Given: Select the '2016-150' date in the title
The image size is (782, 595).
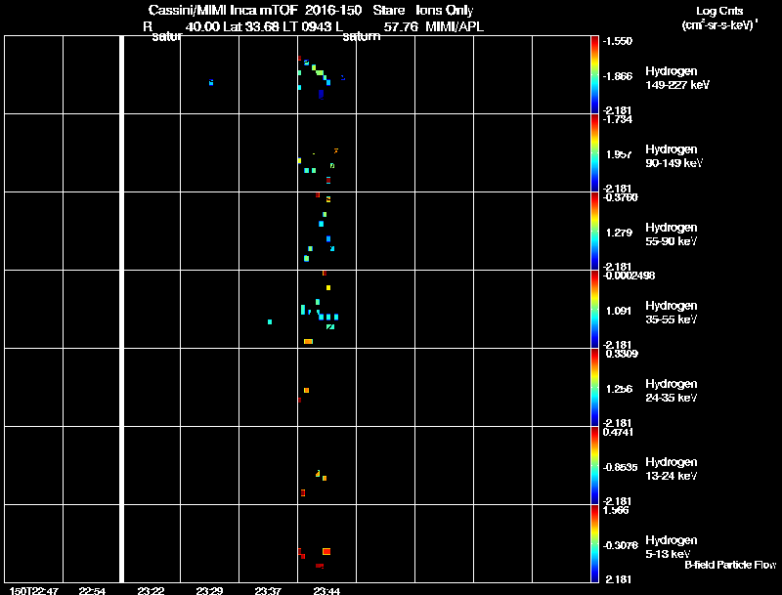Looking at the screenshot, I should [x=333, y=10].
